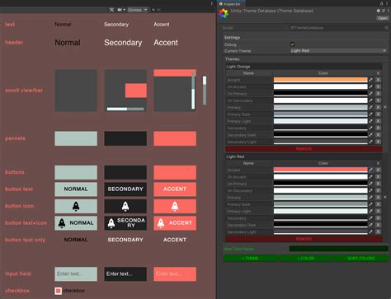391x299 pixels.
Task: Focus the grey normal Enter text field
Action: 76,274
